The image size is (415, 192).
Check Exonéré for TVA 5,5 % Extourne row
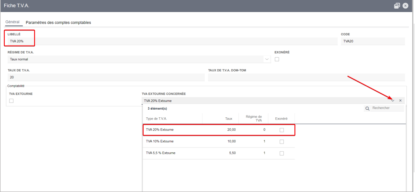point(282,153)
